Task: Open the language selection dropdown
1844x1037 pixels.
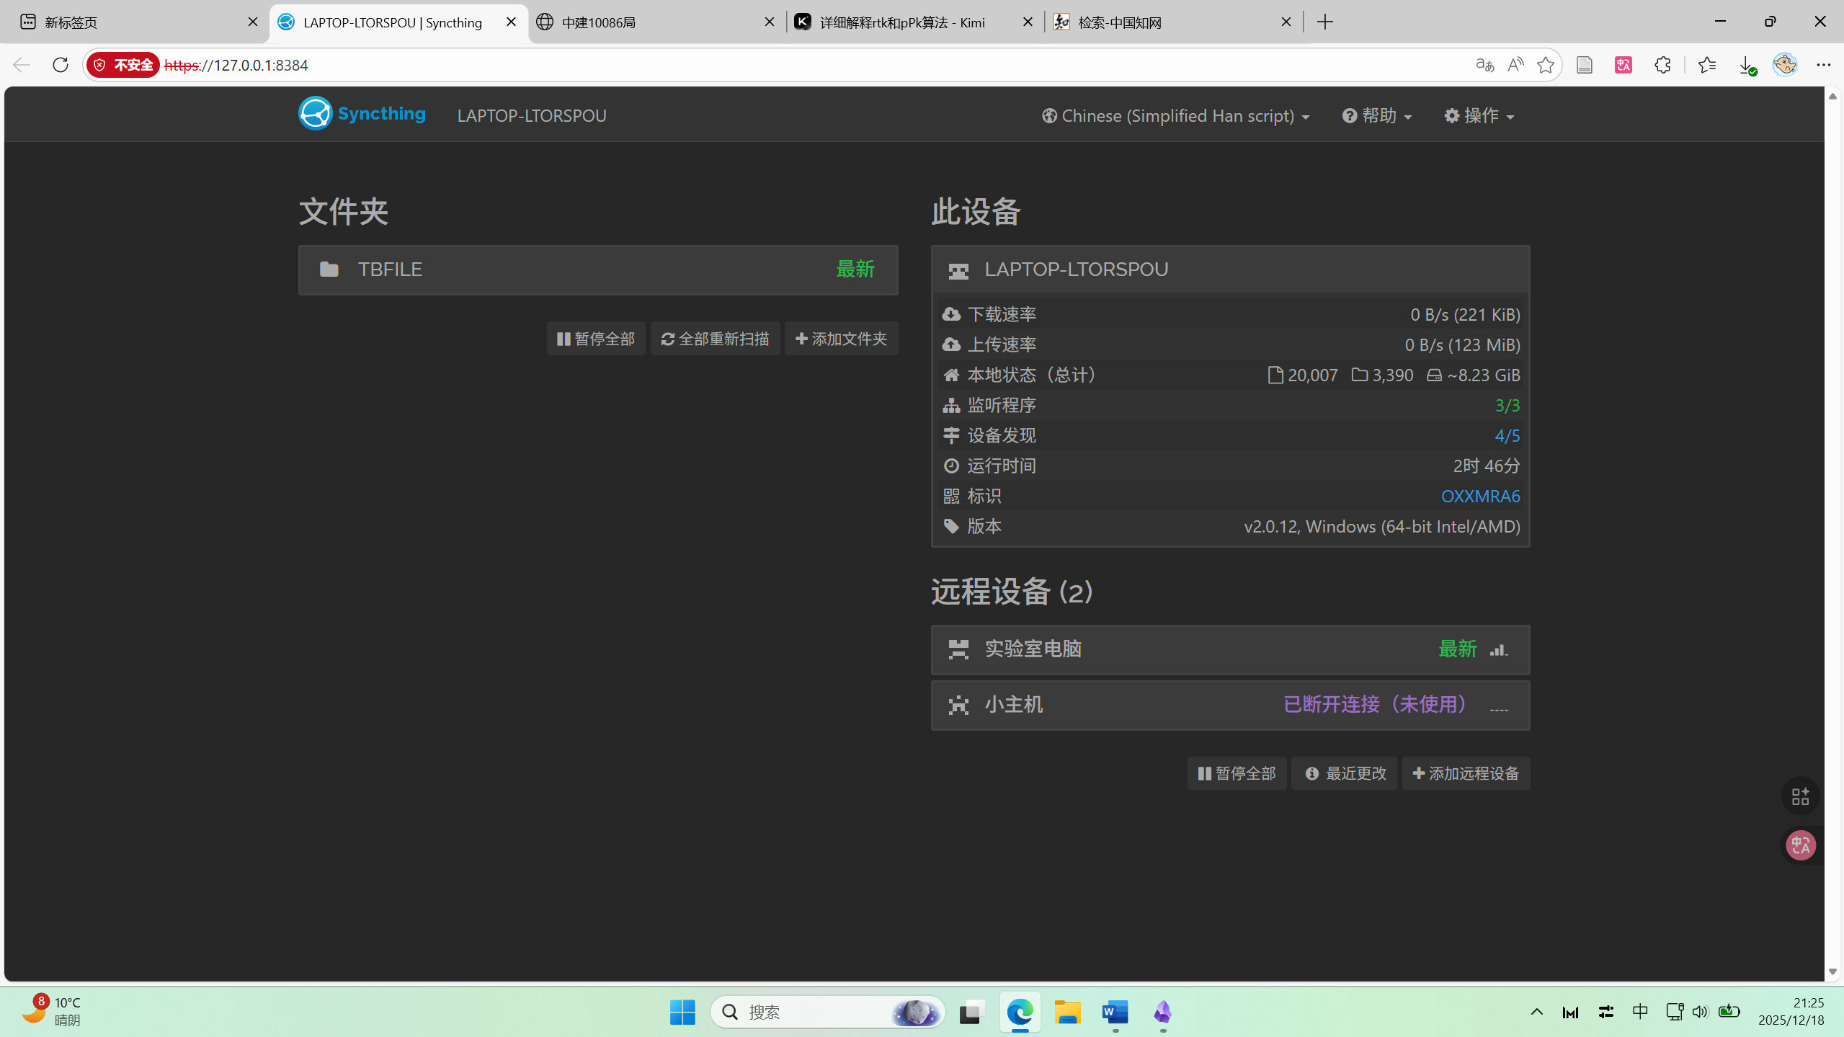Action: click(1176, 115)
